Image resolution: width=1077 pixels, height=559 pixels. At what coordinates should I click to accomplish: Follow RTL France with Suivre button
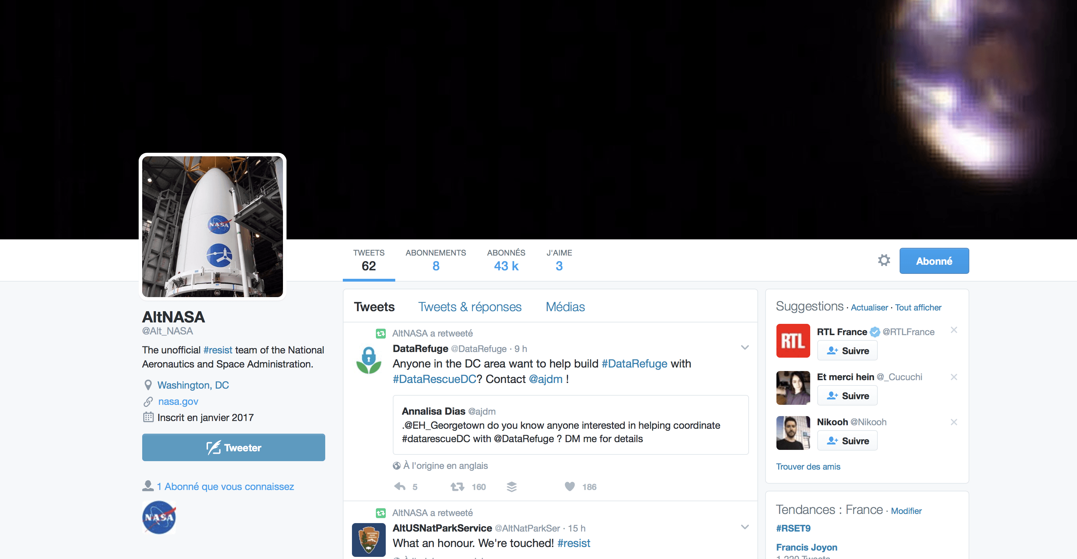[847, 350]
